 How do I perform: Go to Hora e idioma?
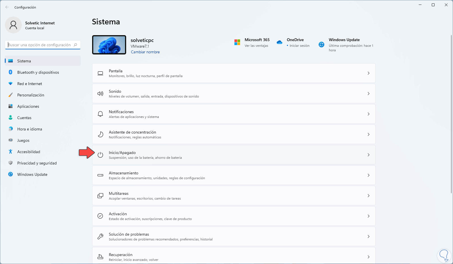pyautogui.click(x=29, y=129)
